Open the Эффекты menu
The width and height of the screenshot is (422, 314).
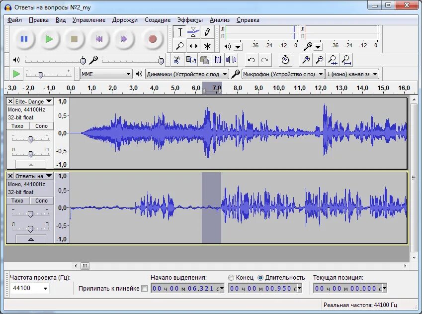point(190,20)
